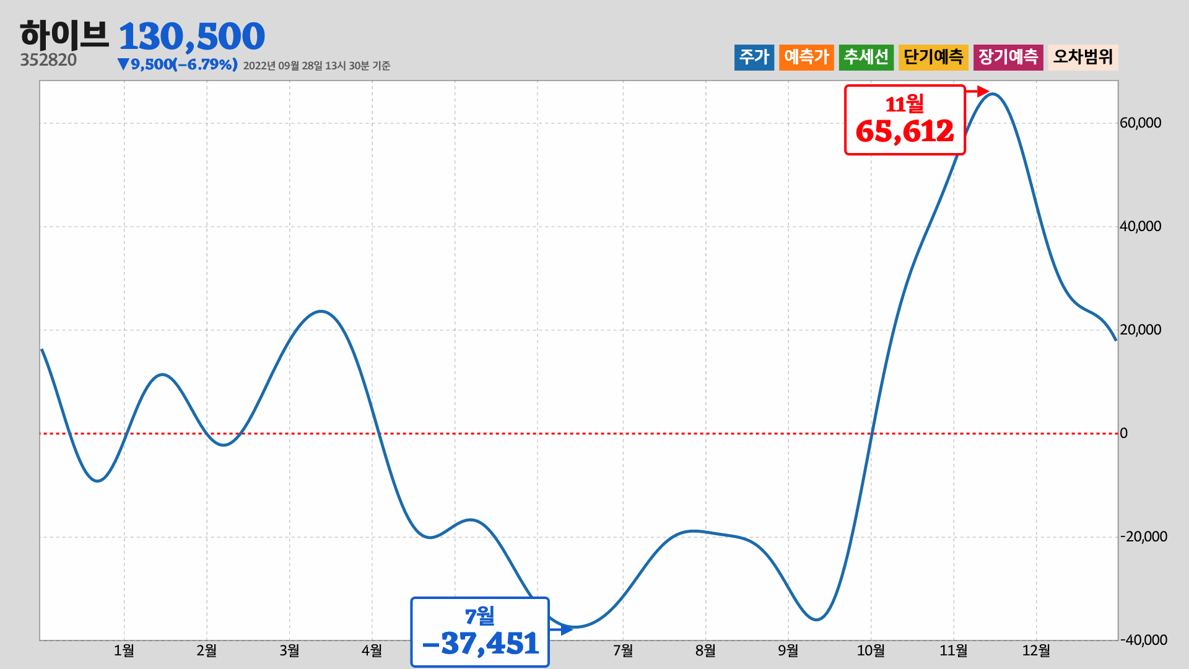The image size is (1189, 669).
Task: Click the 7월 -37,451 low annotation box
Action: coord(480,632)
